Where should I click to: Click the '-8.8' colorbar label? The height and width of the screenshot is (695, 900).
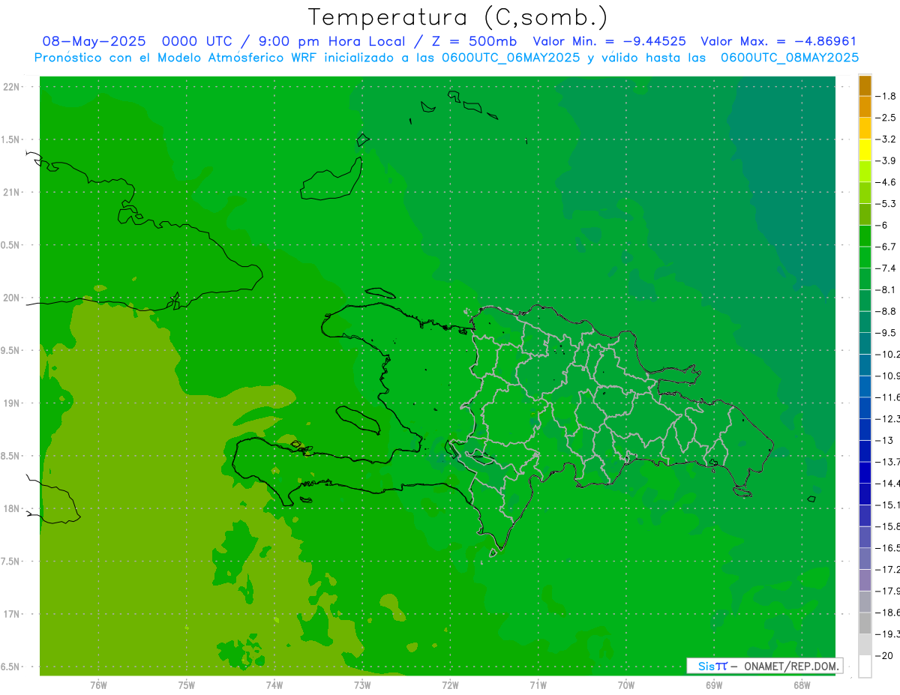coord(886,311)
